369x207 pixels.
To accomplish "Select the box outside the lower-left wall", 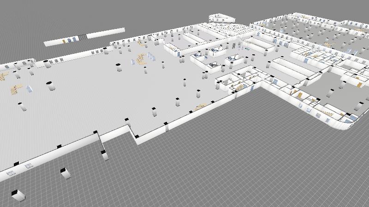I will [x=65, y=172].
